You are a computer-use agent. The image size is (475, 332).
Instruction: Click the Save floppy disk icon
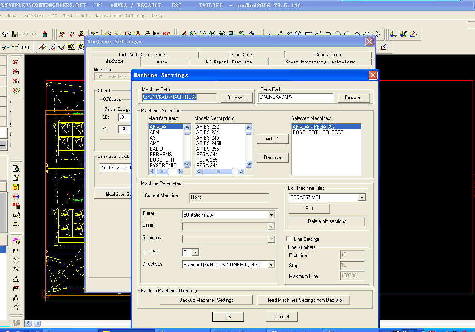(x=15, y=34)
